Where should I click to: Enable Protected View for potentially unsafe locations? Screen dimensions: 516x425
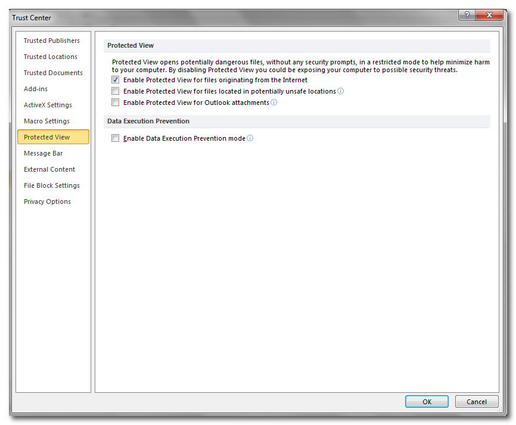click(x=116, y=91)
